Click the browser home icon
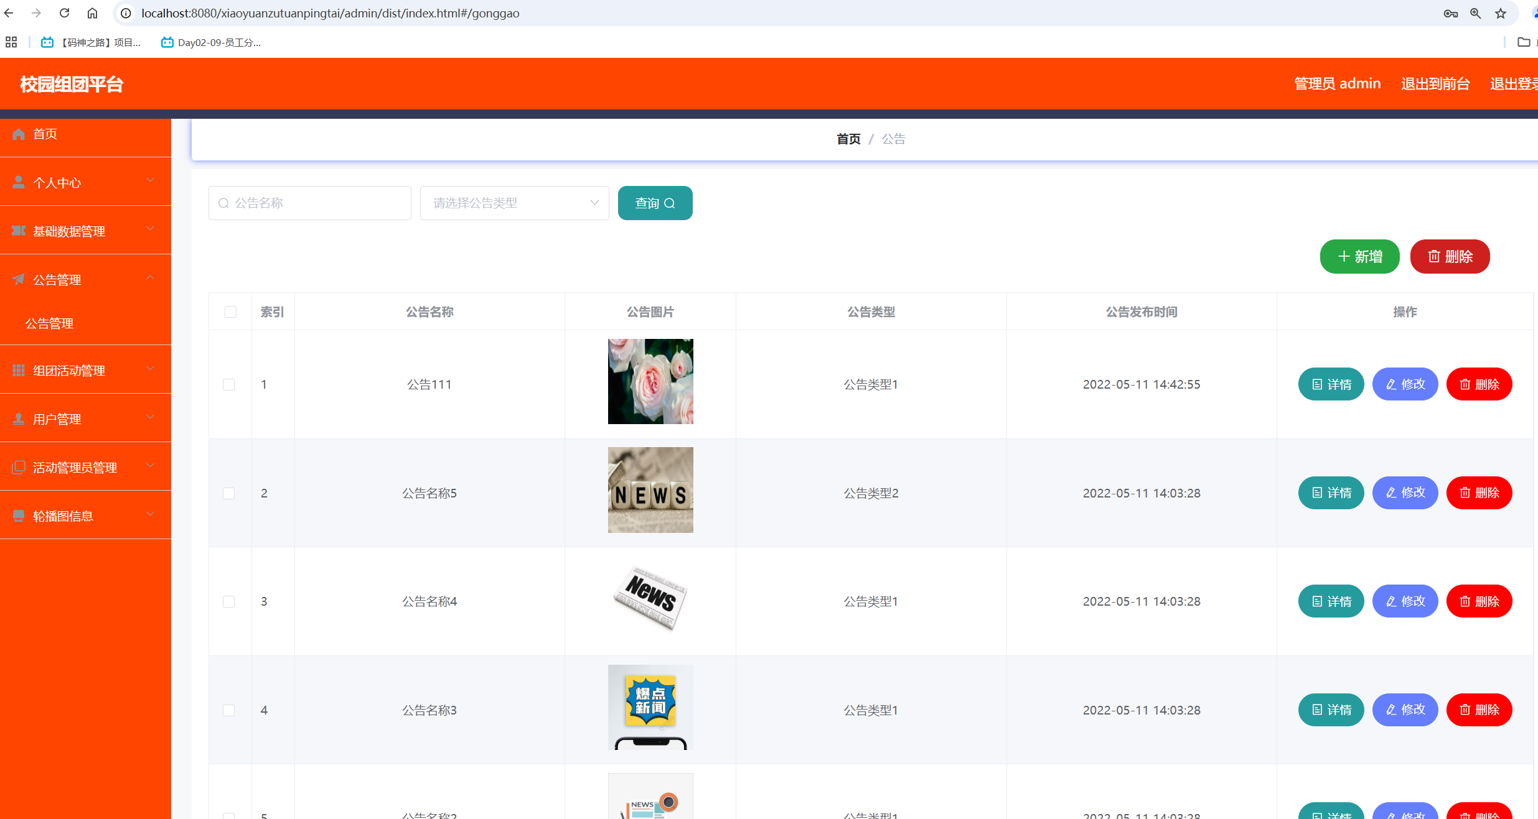1538x819 pixels. (x=92, y=13)
